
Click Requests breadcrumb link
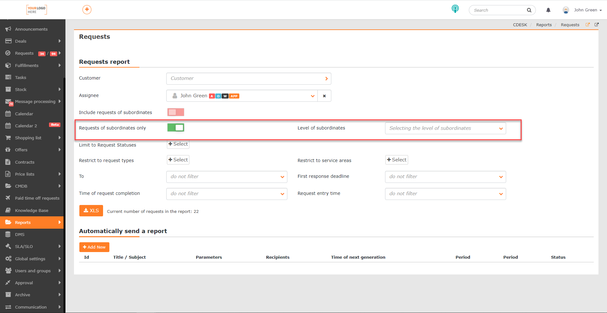tap(570, 25)
